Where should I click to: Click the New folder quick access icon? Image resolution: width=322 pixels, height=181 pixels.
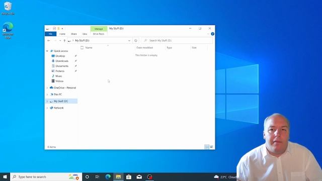[58, 29]
